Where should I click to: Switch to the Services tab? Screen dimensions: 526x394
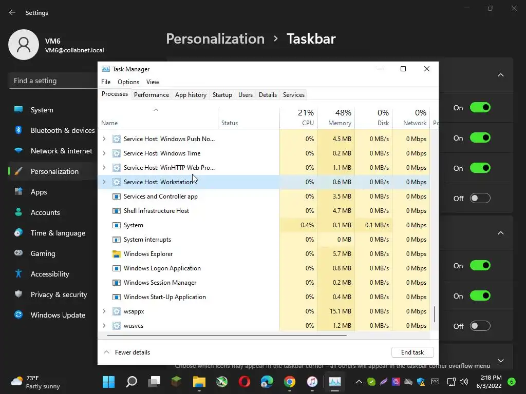[x=294, y=95]
